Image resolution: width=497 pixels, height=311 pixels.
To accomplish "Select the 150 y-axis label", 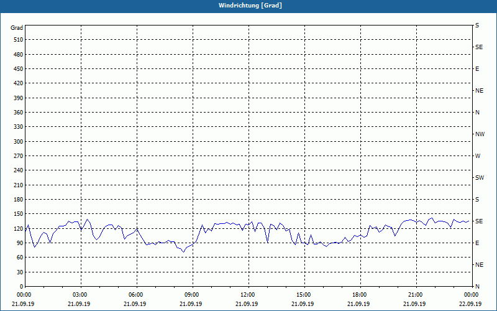I will click(19, 213).
